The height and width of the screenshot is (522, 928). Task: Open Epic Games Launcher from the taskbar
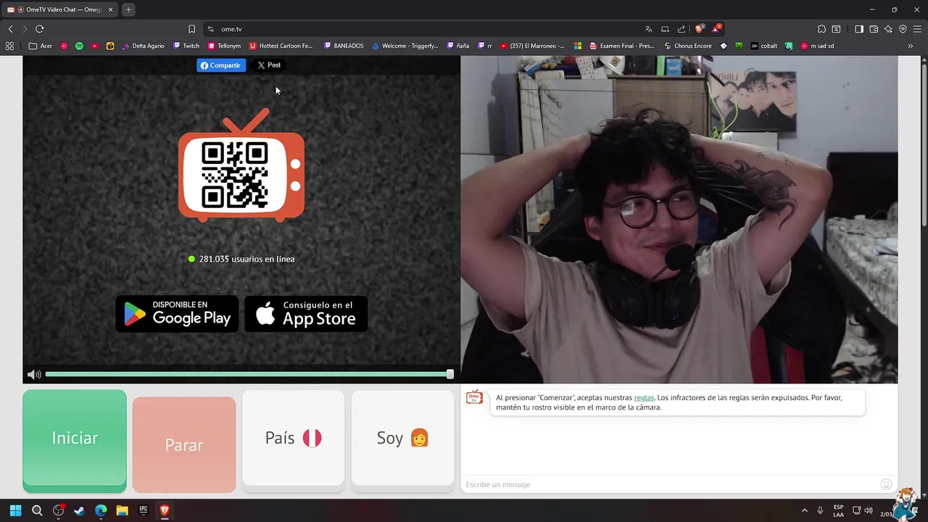coord(144,510)
